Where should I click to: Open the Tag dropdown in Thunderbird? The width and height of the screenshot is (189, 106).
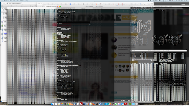click(x=32, y=6)
